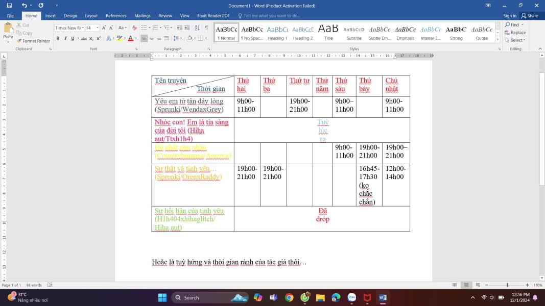The image size is (545, 306).
Task: Click the yellow text highlight color button
Action: coord(120,38)
